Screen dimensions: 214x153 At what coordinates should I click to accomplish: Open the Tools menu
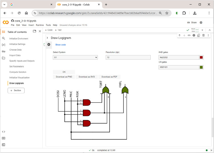(48, 25)
